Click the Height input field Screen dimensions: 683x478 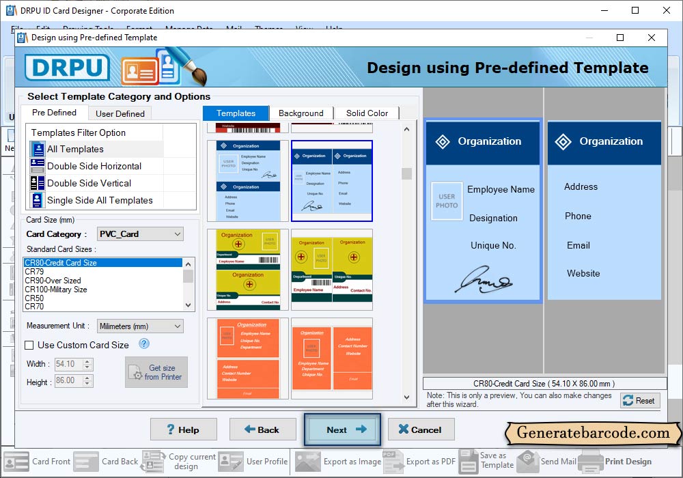pyautogui.click(x=69, y=380)
